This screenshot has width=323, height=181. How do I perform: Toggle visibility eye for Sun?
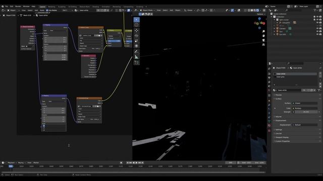317,31
